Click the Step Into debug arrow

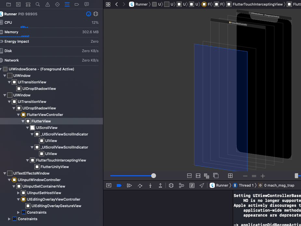click(150, 185)
